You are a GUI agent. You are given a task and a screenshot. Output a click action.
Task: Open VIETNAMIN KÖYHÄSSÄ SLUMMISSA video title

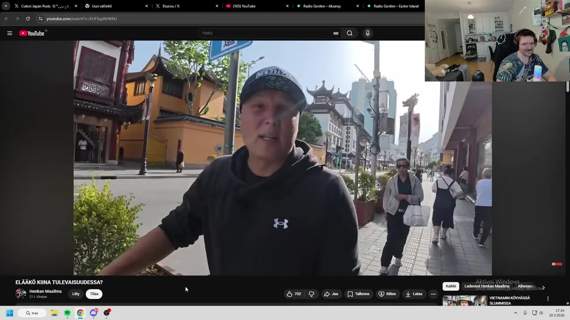coord(510,300)
